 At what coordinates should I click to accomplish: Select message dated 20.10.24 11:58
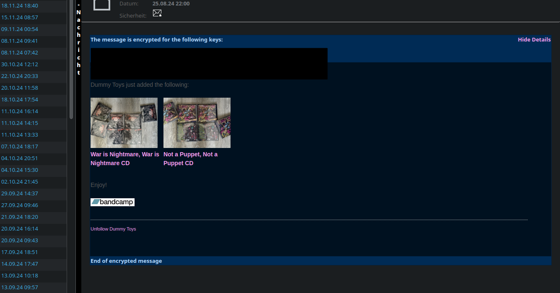click(34, 88)
